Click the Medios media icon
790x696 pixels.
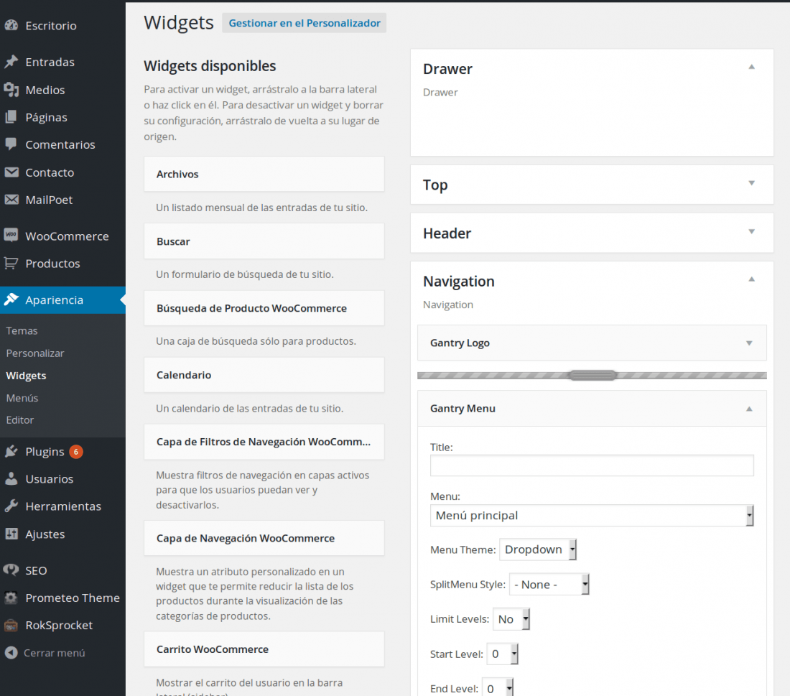coord(11,90)
